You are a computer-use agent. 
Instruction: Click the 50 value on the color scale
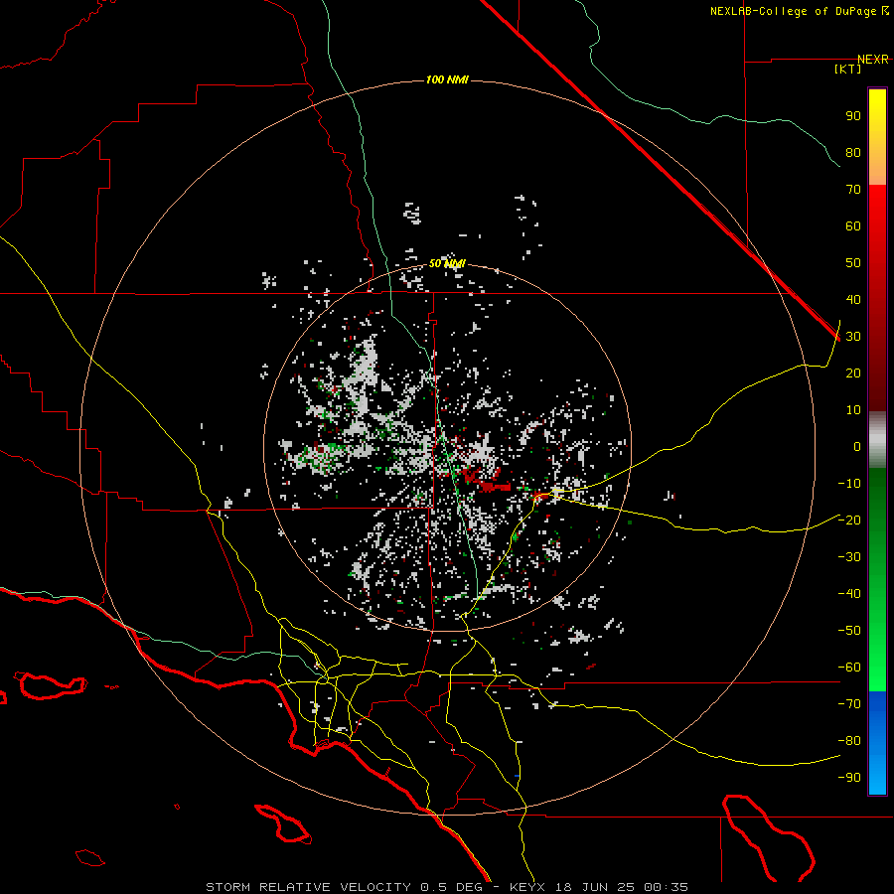tap(853, 263)
